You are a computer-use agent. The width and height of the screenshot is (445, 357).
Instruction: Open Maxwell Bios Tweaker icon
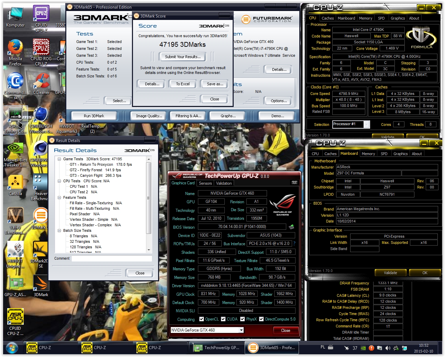[x=15, y=154]
